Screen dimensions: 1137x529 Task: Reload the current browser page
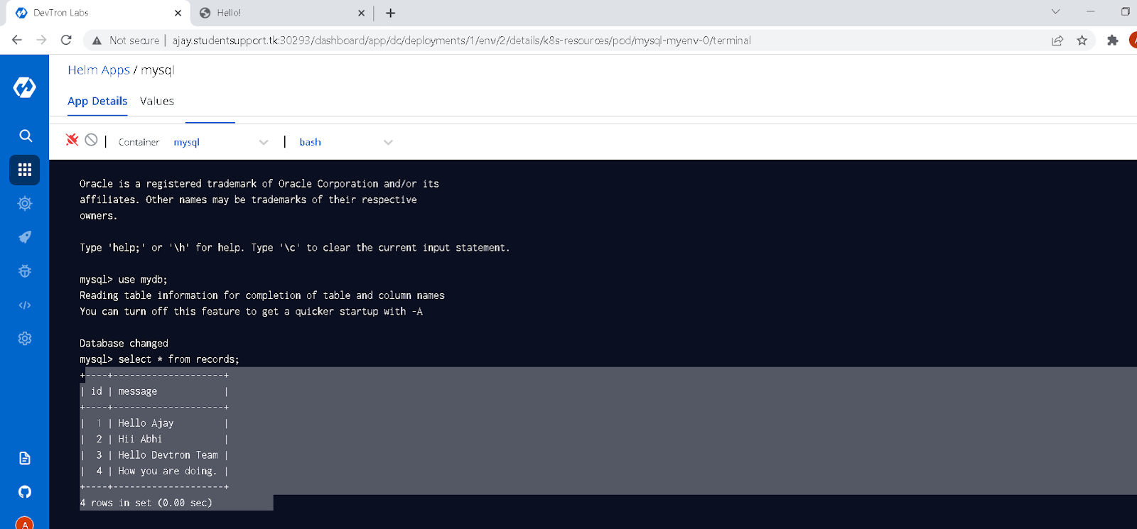pos(66,40)
